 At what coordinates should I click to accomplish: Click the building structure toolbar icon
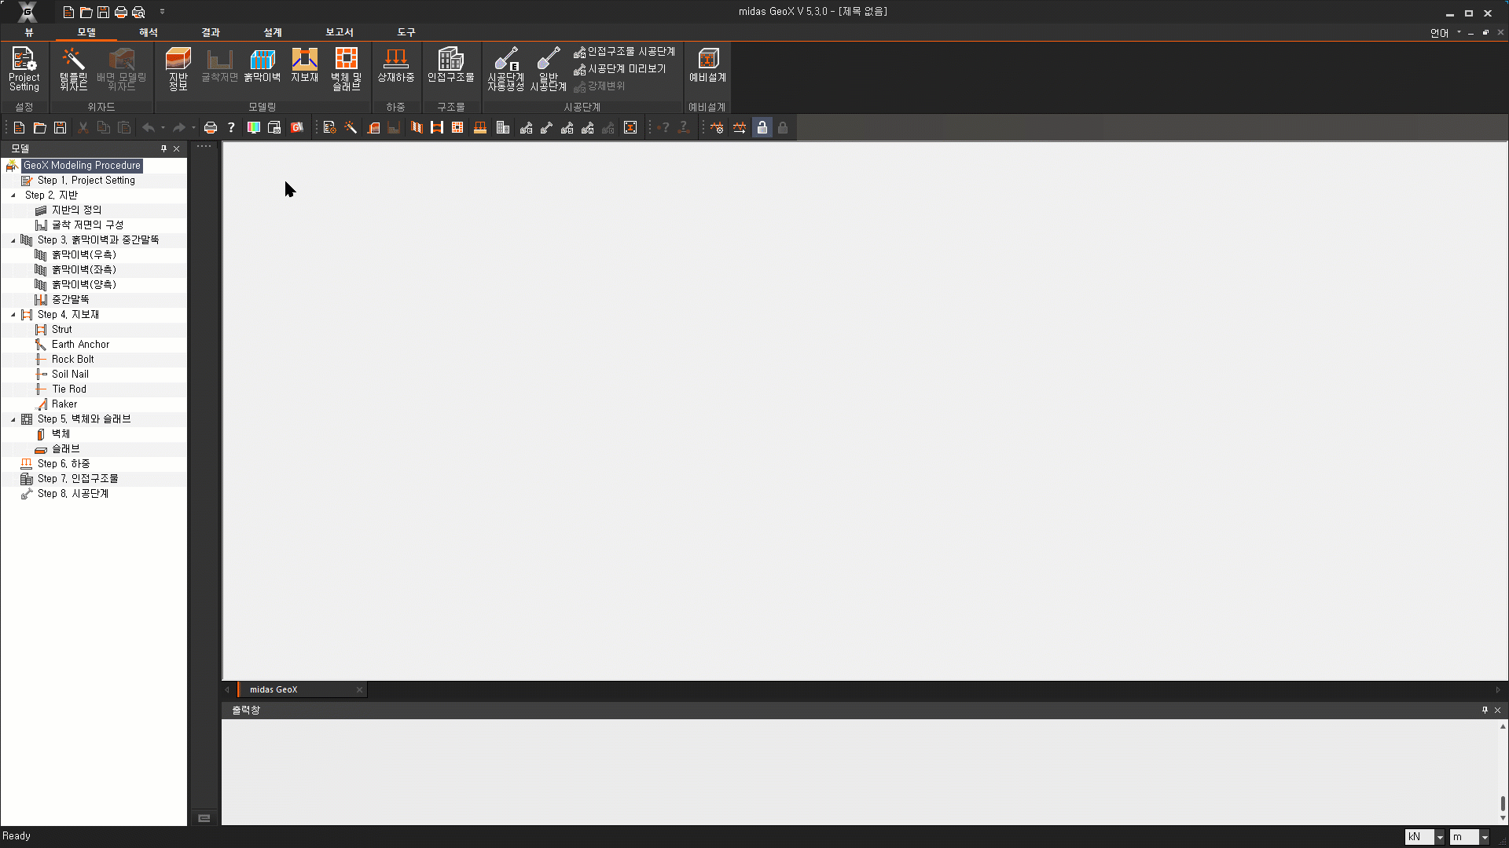pos(503,128)
